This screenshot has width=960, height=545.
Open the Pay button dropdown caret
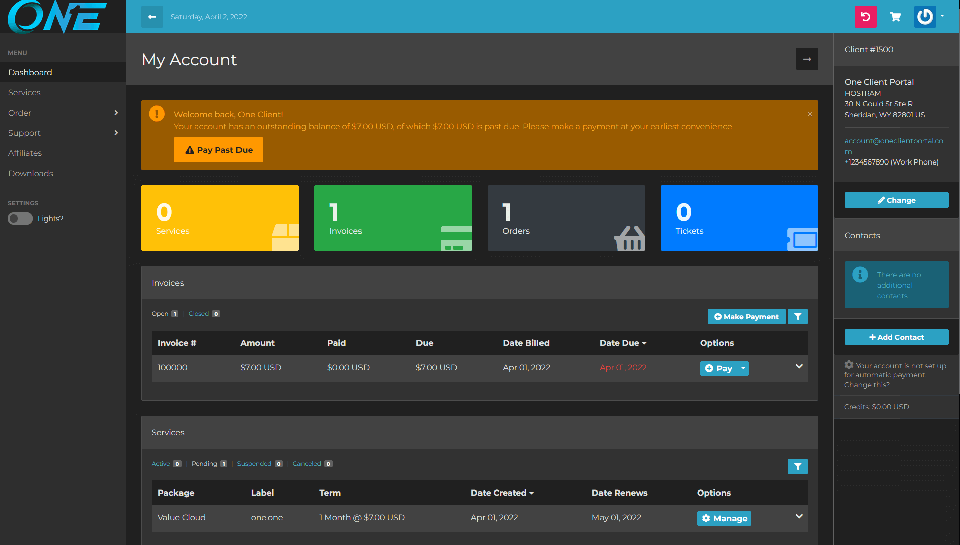743,368
